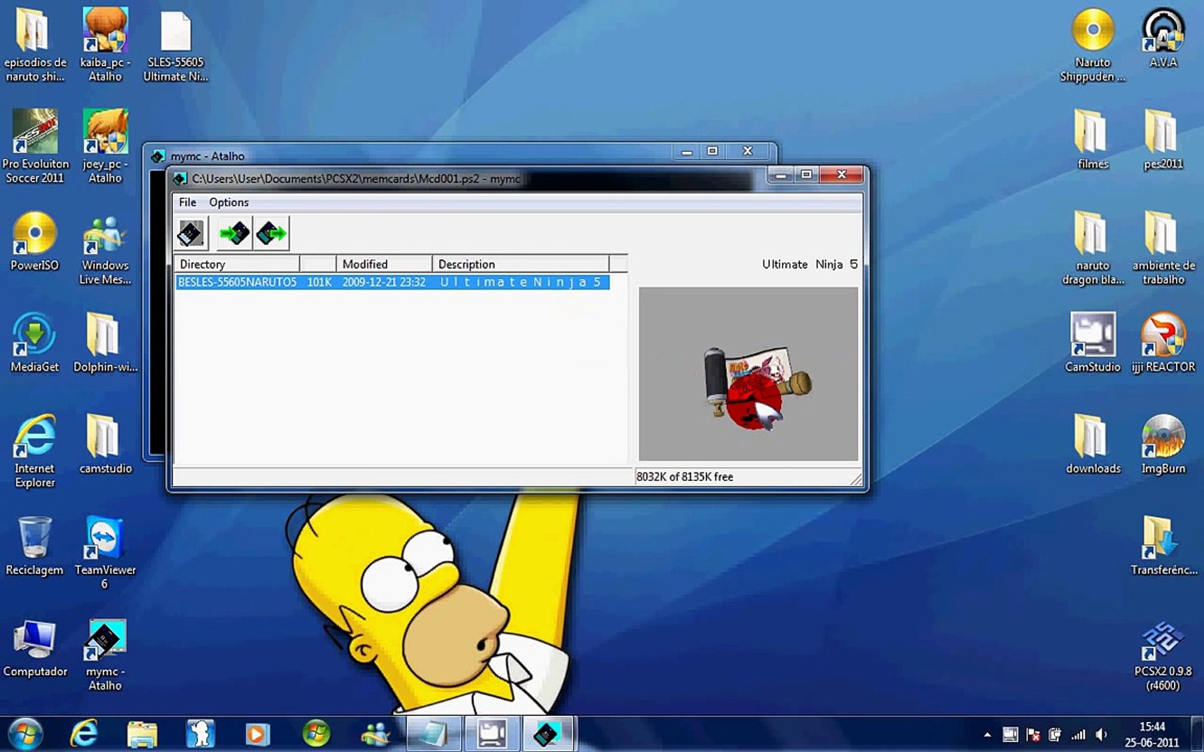Select the 'Dolphin-wi...' desktop folder
This screenshot has width=1204, height=752.
[105, 343]
